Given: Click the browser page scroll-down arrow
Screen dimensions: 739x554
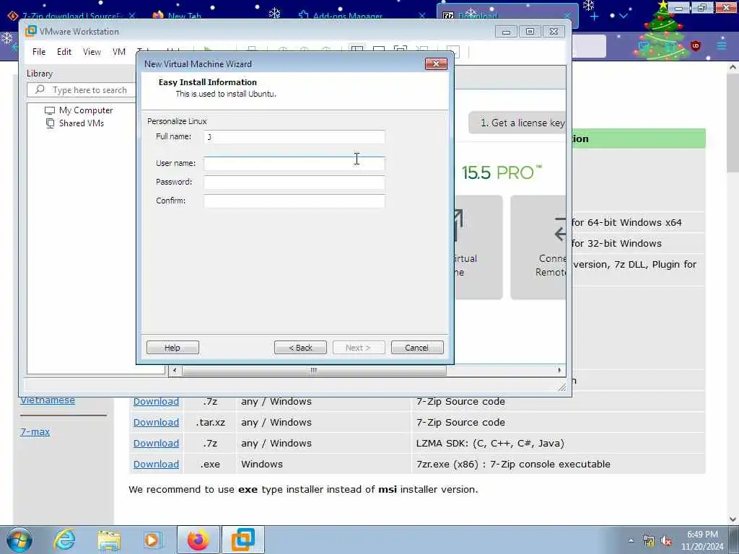Looking at the screenshot, I should click(733, 519).
